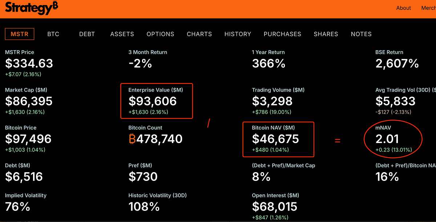Click the circled mNAV value 2.01
The height and width of the screenshot is (222, 436).
(387, 139)
